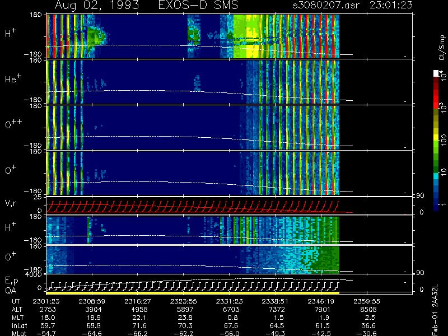
Task: Click the altitude value "2753"
Action: [x=48, y=310]
